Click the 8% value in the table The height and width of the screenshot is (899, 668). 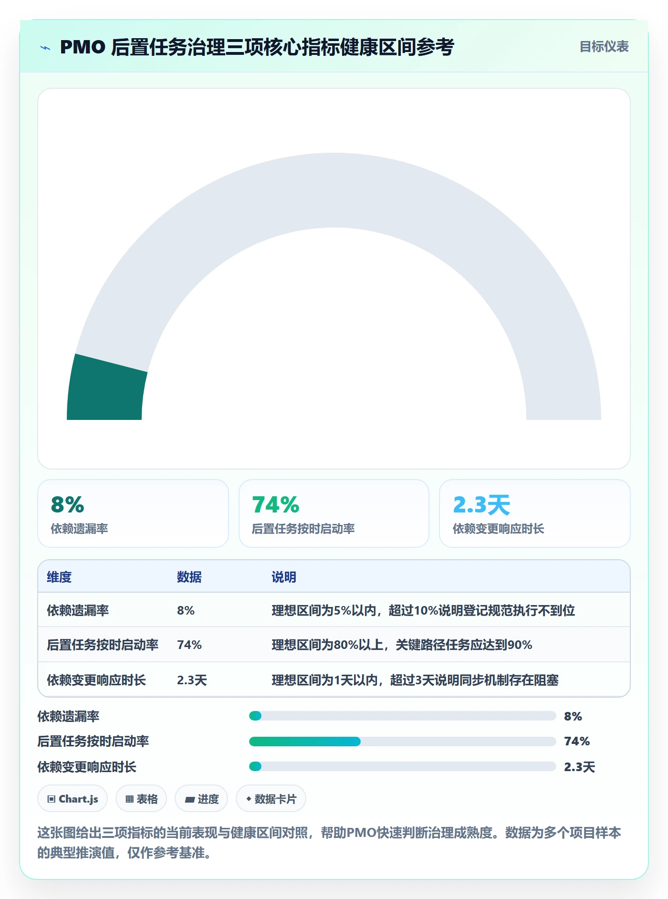click(x=186, y=610)
